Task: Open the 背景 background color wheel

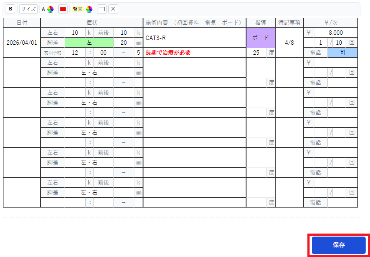Action: tap(89, 9)
